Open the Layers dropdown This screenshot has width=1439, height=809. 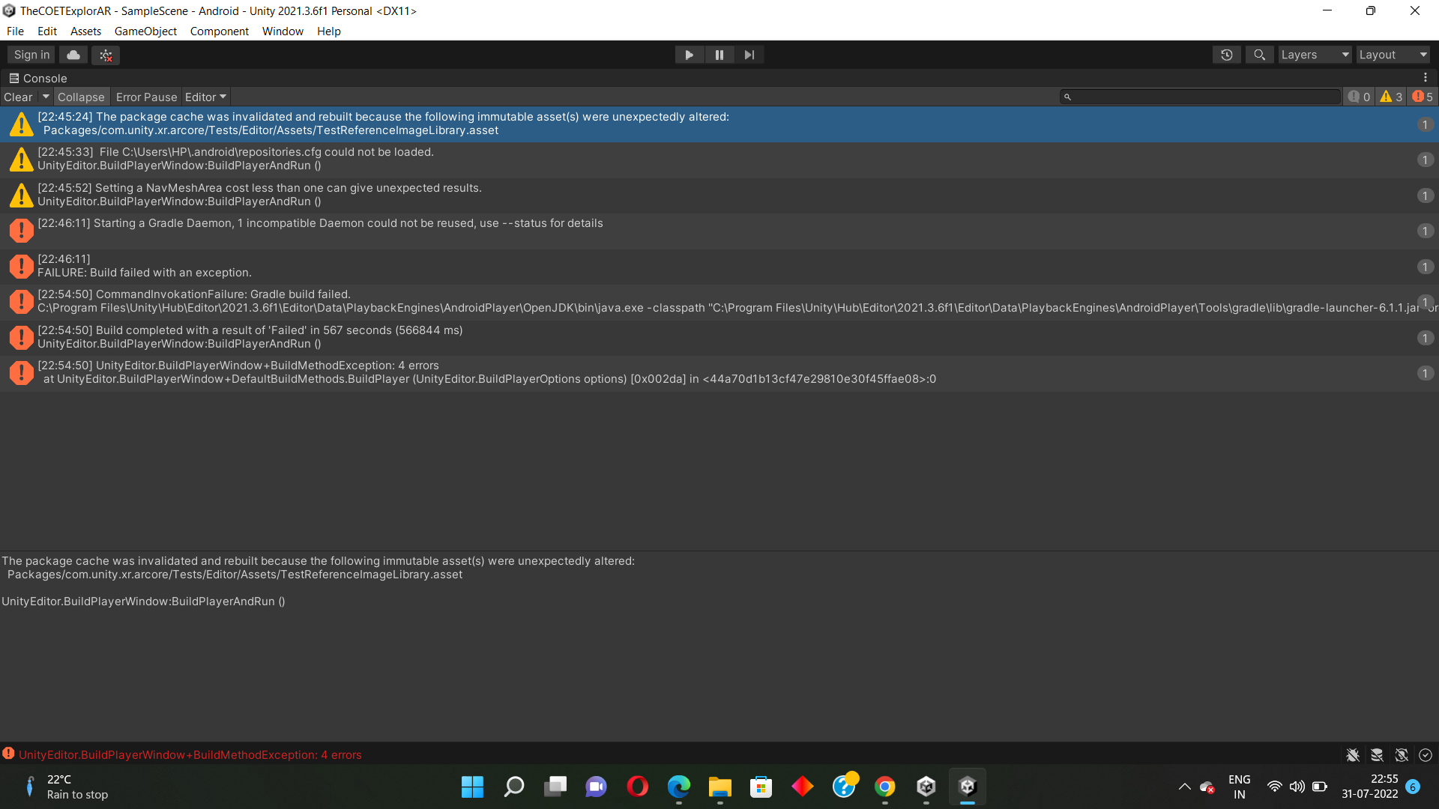[x=1314, y=55]
